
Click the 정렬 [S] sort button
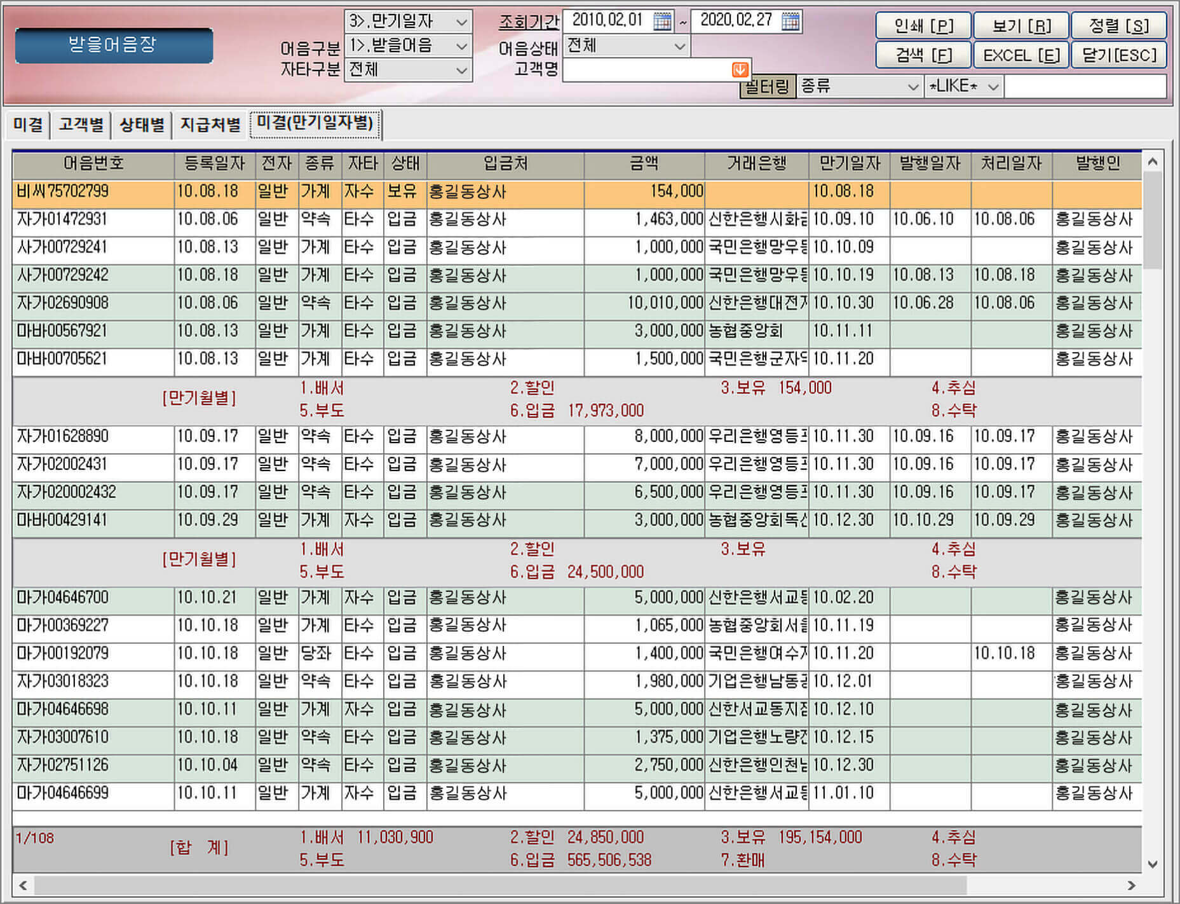coord(1119,26)
